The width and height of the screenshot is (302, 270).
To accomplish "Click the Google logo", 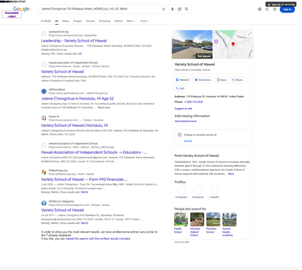I will click(x=21, y=9).
